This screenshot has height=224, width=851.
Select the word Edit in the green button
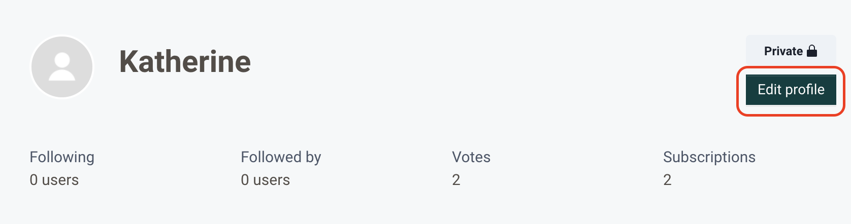[769, 90]
